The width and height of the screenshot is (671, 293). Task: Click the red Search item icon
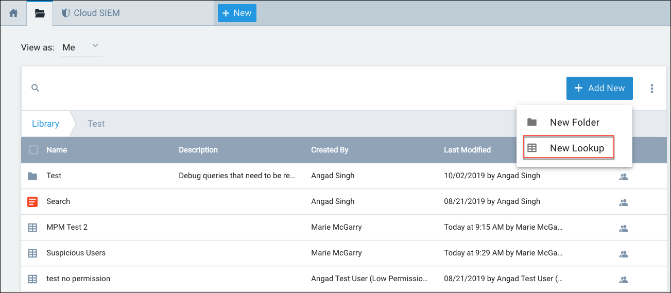point(32,202)
